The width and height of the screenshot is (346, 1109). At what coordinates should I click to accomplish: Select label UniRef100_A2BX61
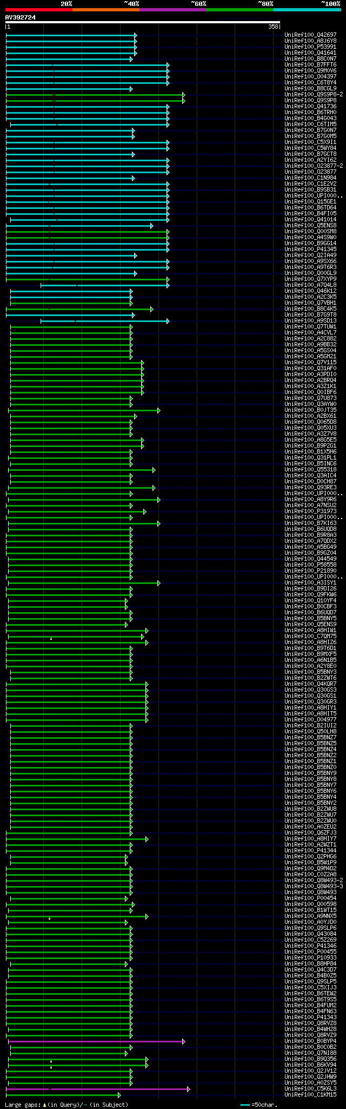click(310, 416)
